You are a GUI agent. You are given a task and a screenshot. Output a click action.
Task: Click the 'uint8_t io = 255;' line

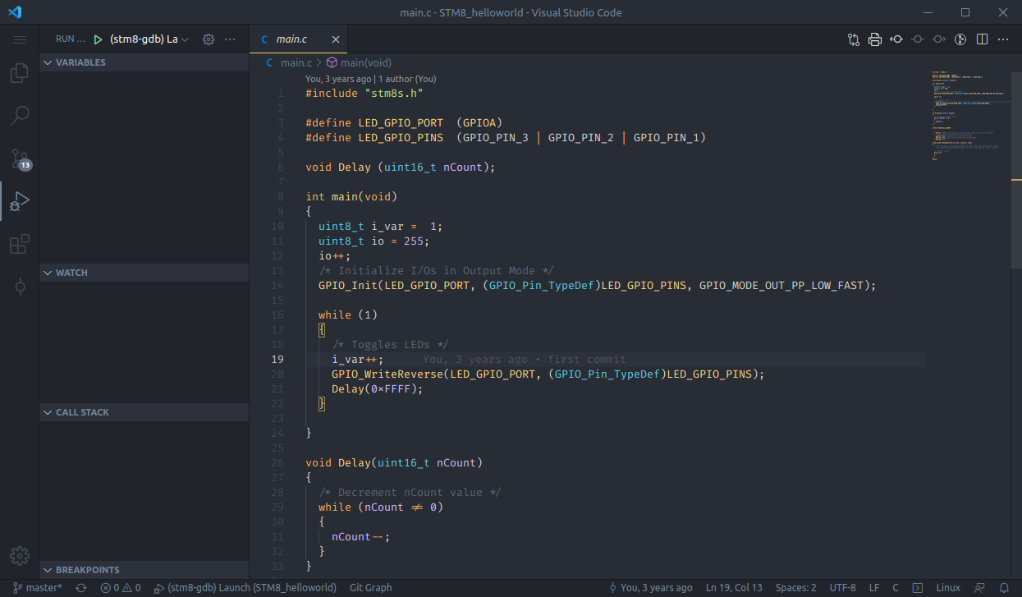tap(374, 241)
